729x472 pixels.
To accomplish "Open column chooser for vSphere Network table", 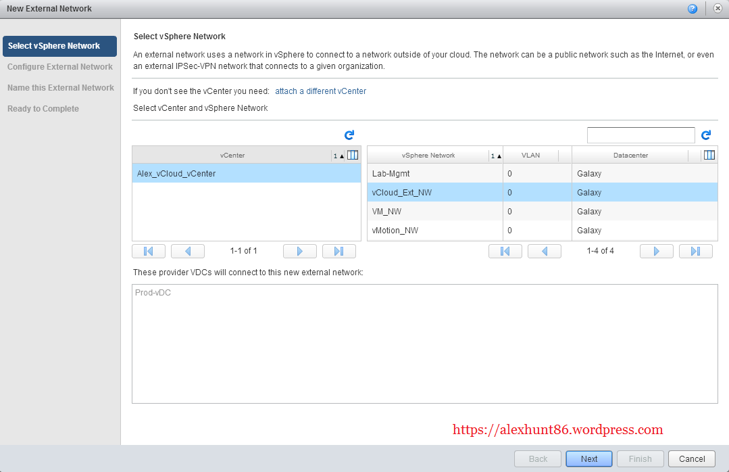I will tap(709, 155).
